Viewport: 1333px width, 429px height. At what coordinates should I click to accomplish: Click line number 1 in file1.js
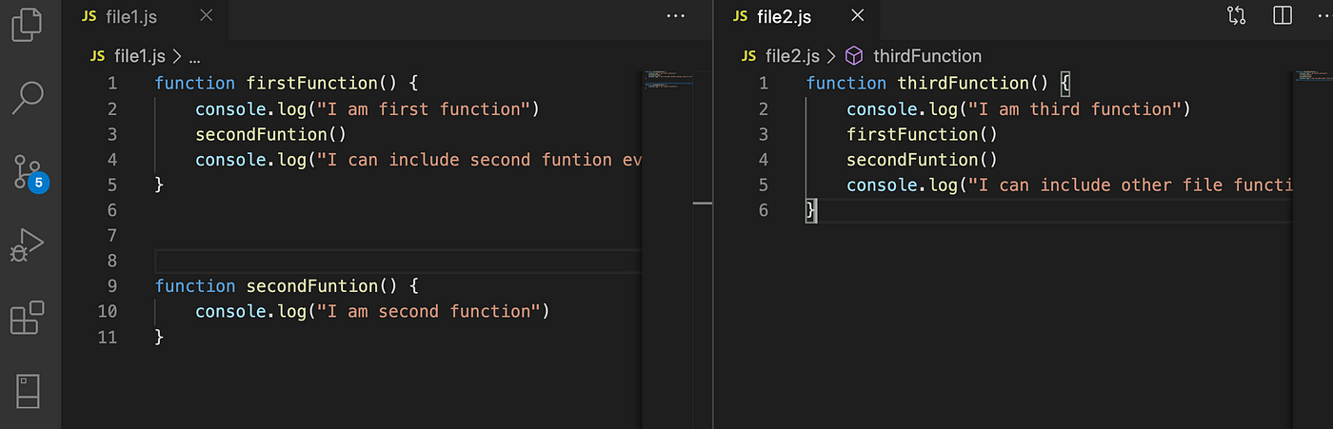(x=112, y=84)
